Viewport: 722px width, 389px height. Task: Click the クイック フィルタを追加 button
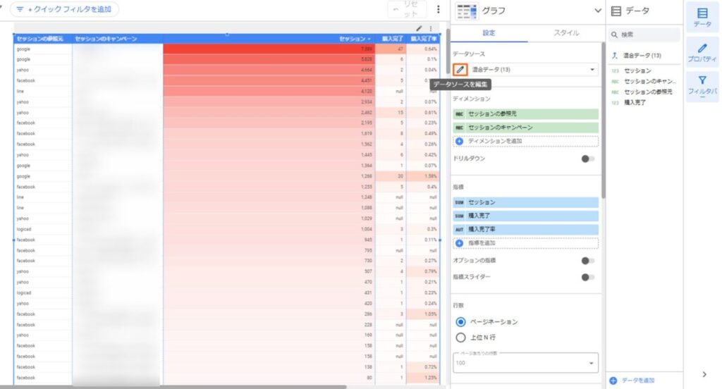[64, 9]
